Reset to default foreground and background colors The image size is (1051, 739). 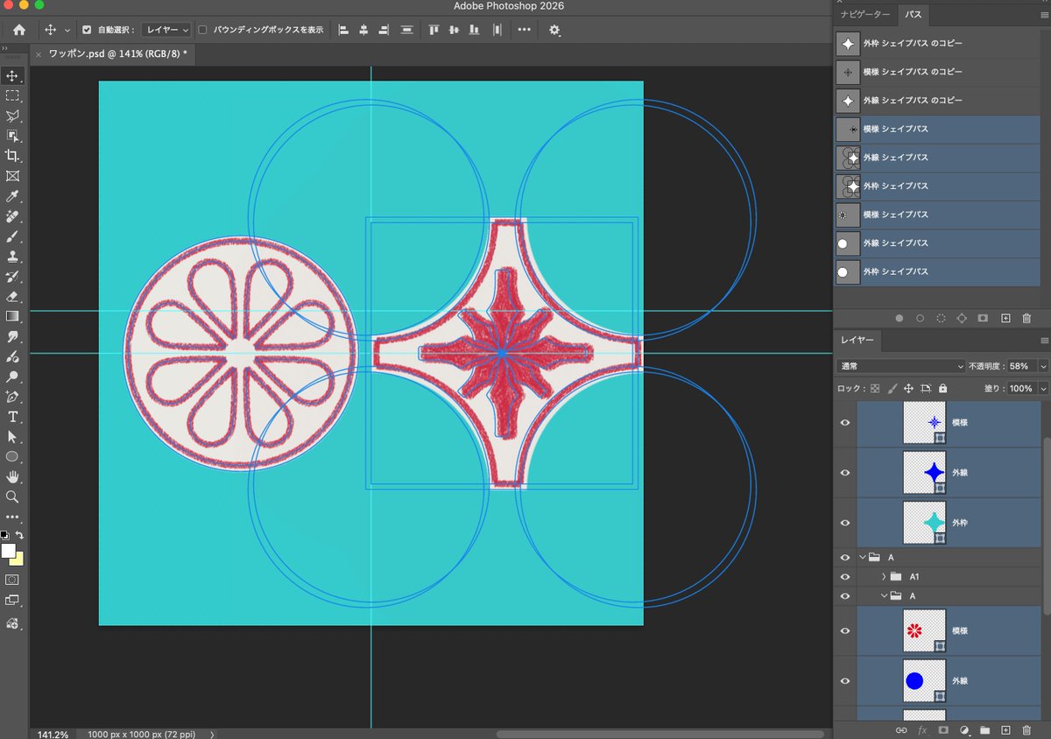click(4, 535)
